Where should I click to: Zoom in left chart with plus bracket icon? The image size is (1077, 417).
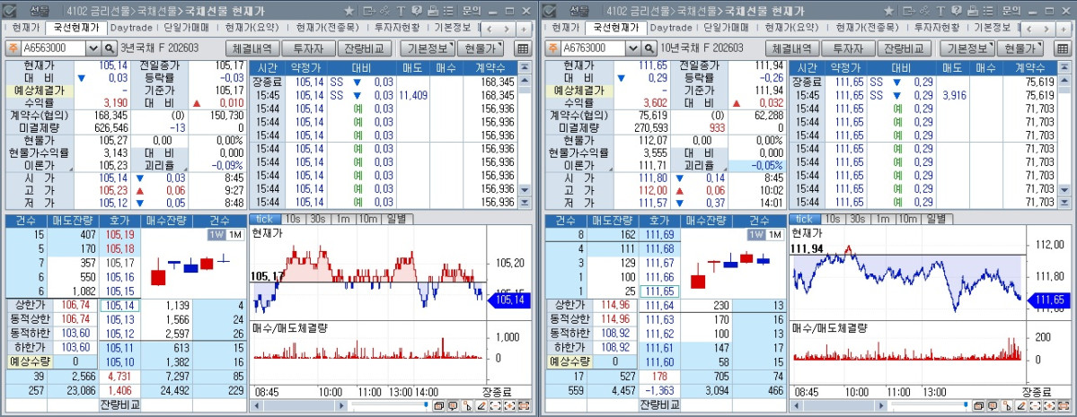[509, 406]
